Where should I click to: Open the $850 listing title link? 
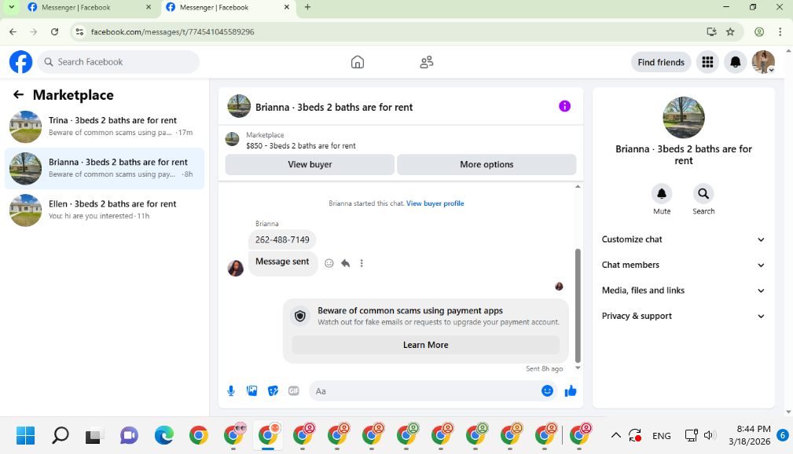301,145
